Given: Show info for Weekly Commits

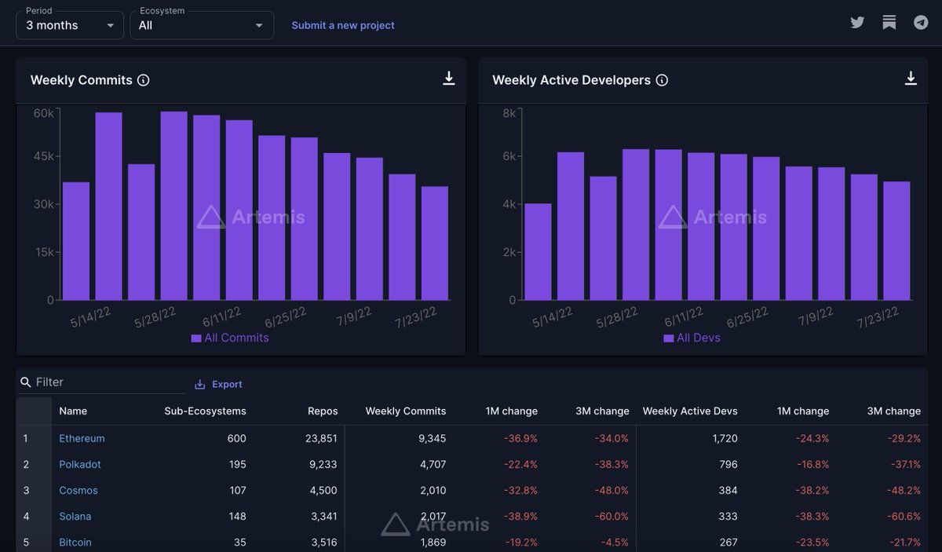Looking at the screenshot, I should click(144, 80).
